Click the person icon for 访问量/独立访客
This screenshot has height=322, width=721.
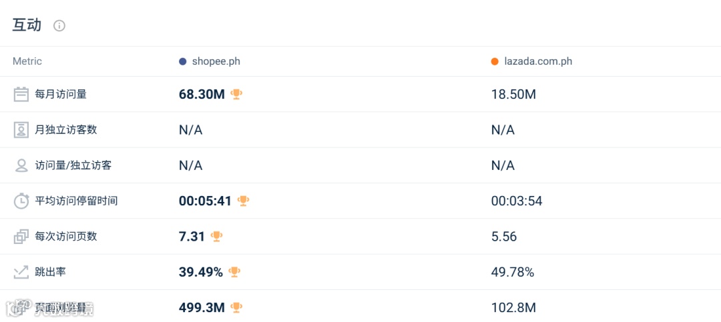point(21,165)
